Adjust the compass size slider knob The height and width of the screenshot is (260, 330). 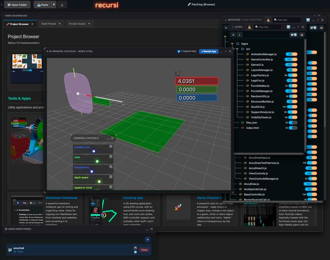(x=94, y=151)
